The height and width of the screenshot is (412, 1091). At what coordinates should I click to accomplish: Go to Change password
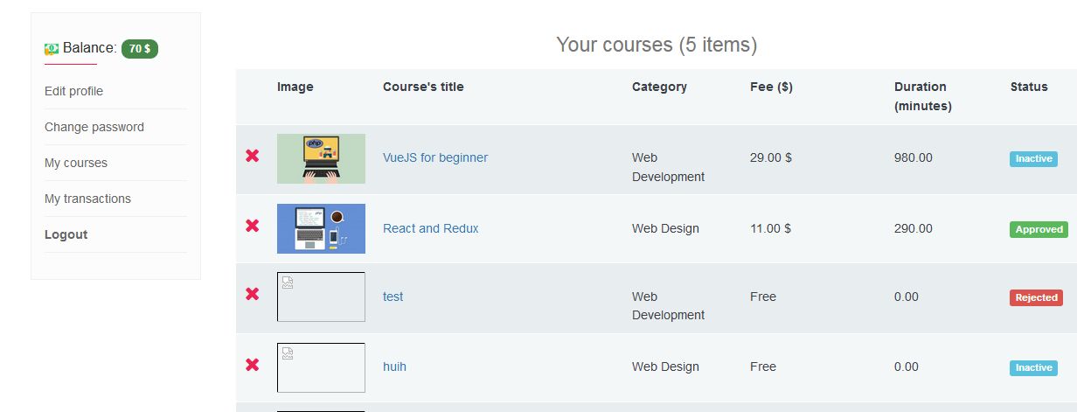pos(94,127)
